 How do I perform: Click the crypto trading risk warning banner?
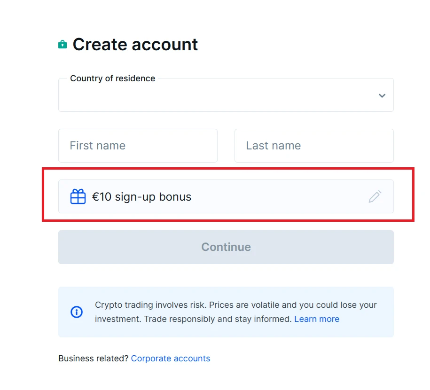226,312
